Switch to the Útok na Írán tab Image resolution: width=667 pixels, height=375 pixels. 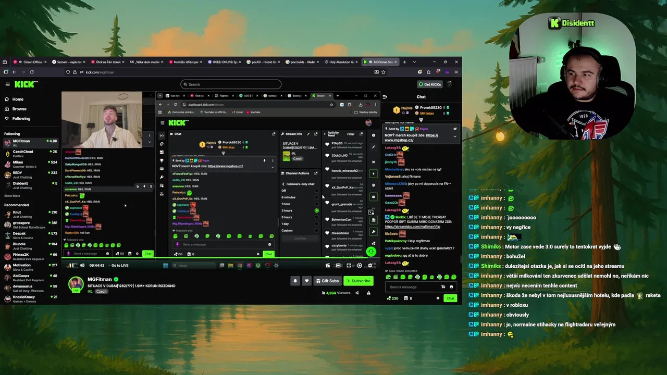[107, 62]
